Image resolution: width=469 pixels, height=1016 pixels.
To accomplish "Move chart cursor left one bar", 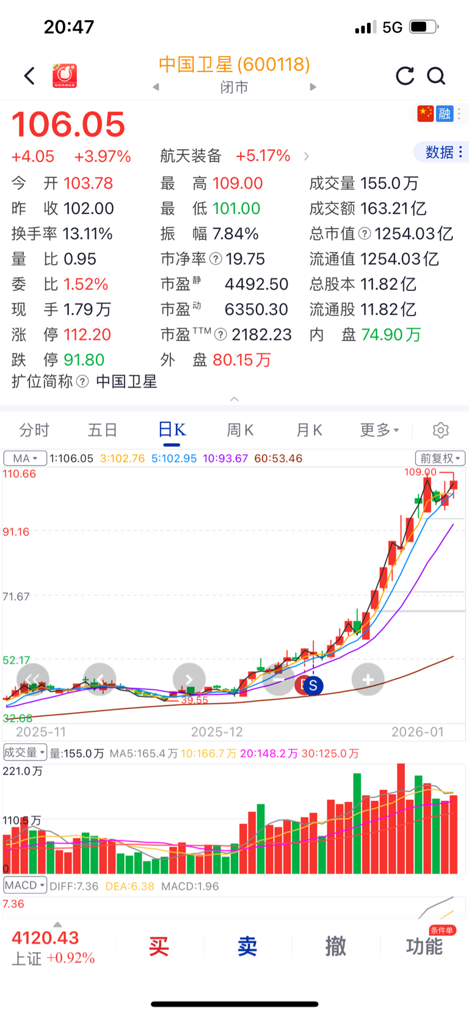I will (100, 679).
